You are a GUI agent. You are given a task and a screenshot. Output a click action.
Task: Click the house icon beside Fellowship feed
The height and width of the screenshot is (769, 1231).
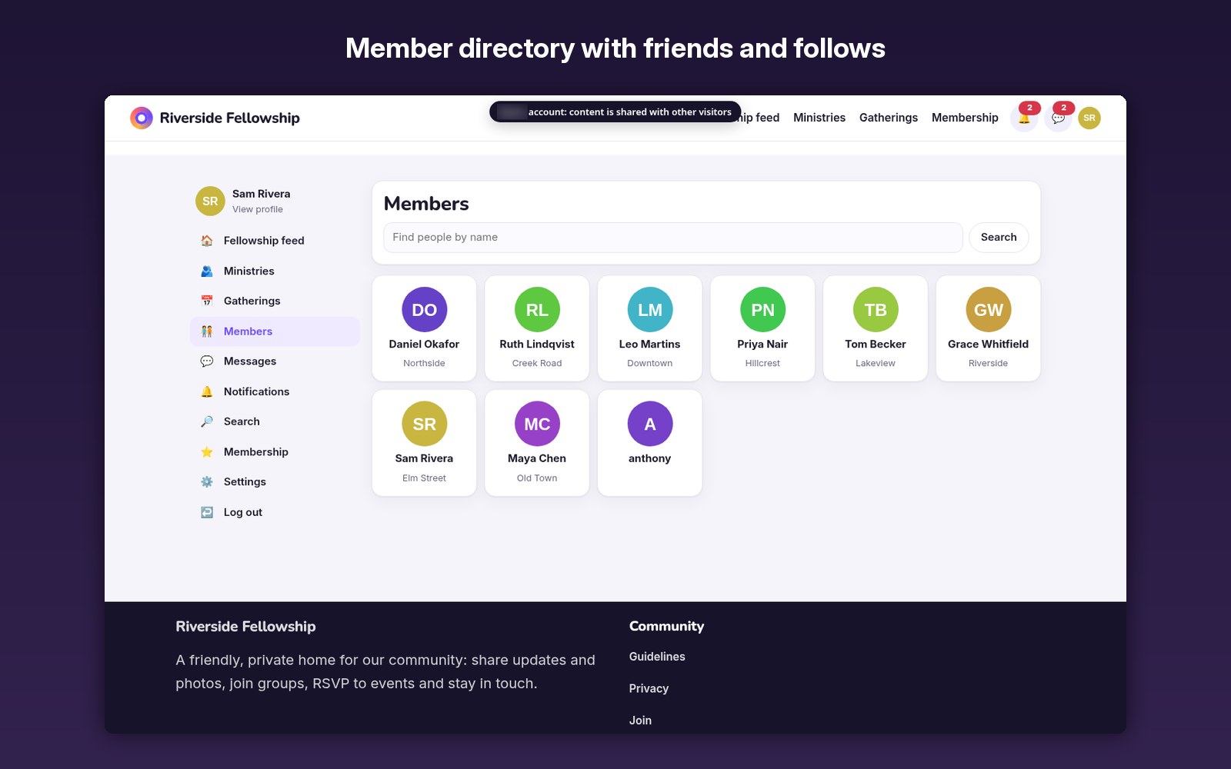point(207,241)
